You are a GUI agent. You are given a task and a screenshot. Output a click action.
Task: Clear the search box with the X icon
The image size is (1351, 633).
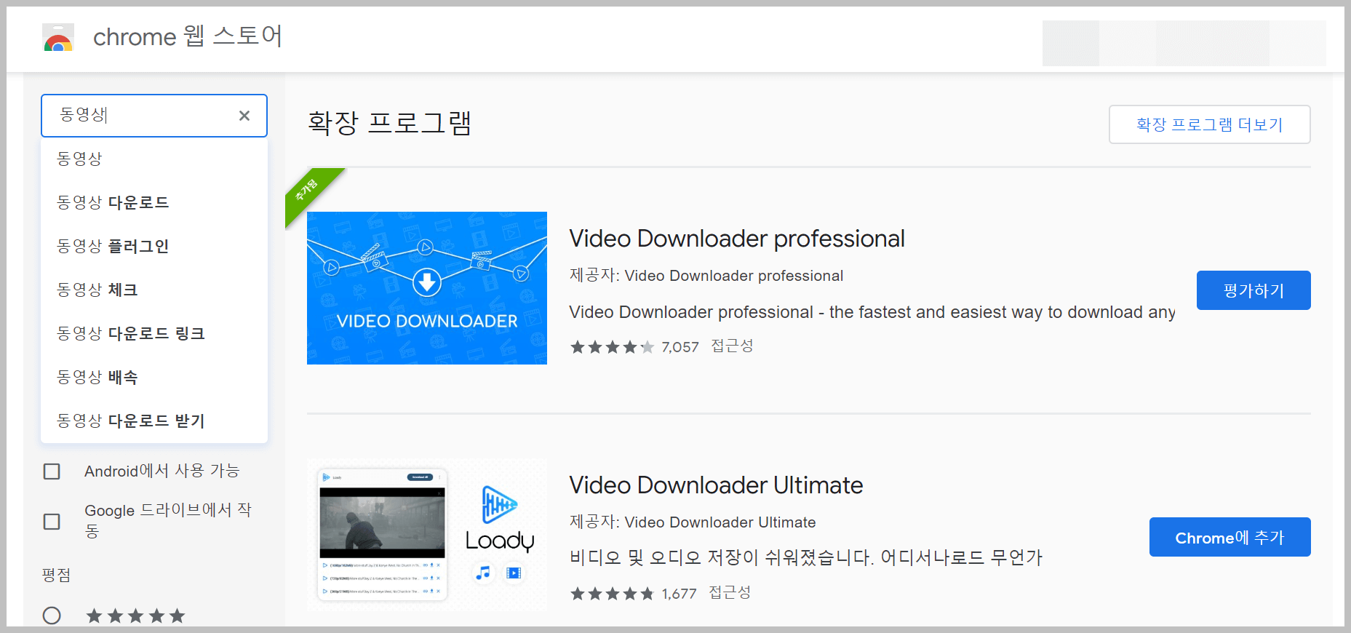(244, 116)
